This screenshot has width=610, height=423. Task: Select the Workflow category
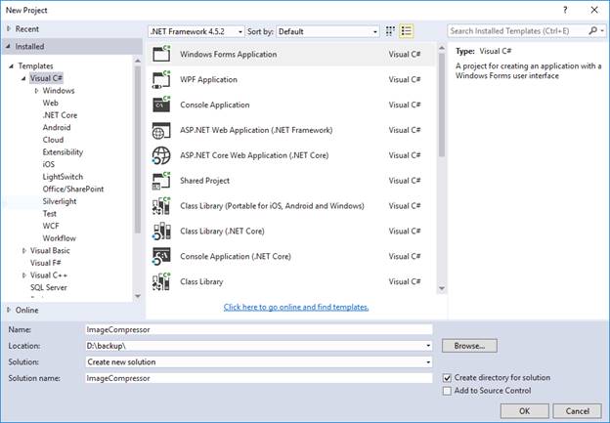tap(60, 238)
